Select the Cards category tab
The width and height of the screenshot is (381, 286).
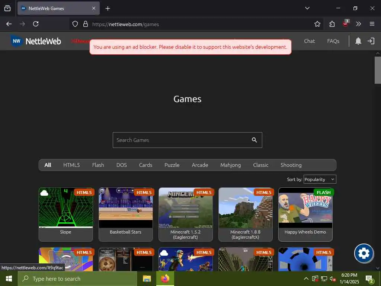point(145,165)
